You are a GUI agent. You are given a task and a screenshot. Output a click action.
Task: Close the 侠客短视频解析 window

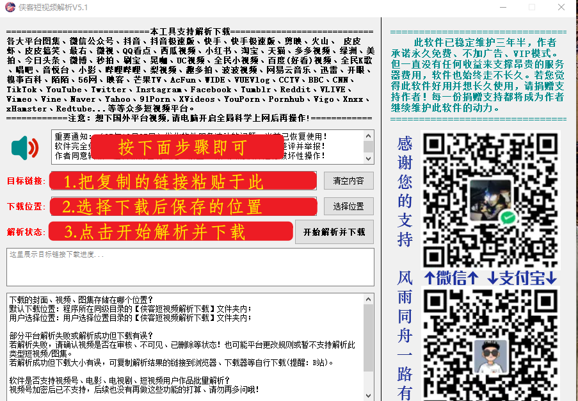(561, 8)
